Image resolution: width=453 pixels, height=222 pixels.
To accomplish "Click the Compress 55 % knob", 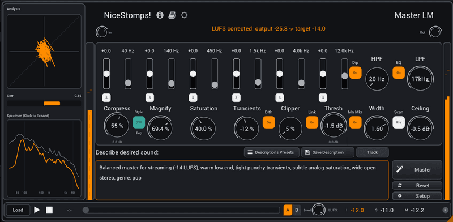I will click(117, 126).
